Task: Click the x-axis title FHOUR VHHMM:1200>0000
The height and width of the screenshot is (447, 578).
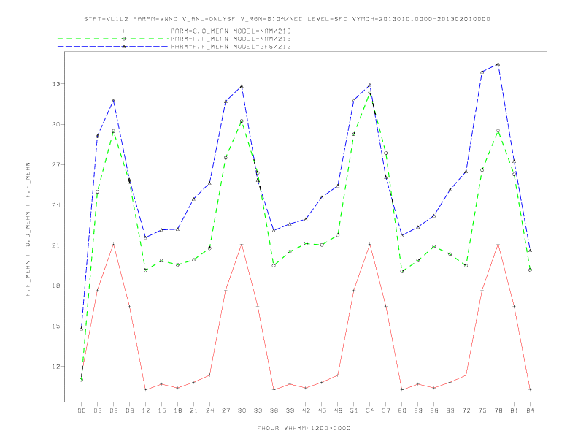Action: tap(304, 428)
